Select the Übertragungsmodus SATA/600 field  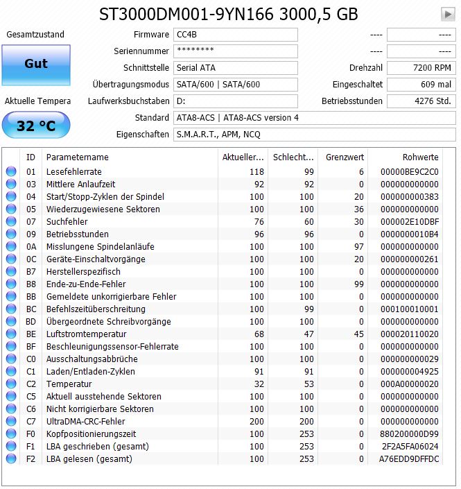click(236, 85)
